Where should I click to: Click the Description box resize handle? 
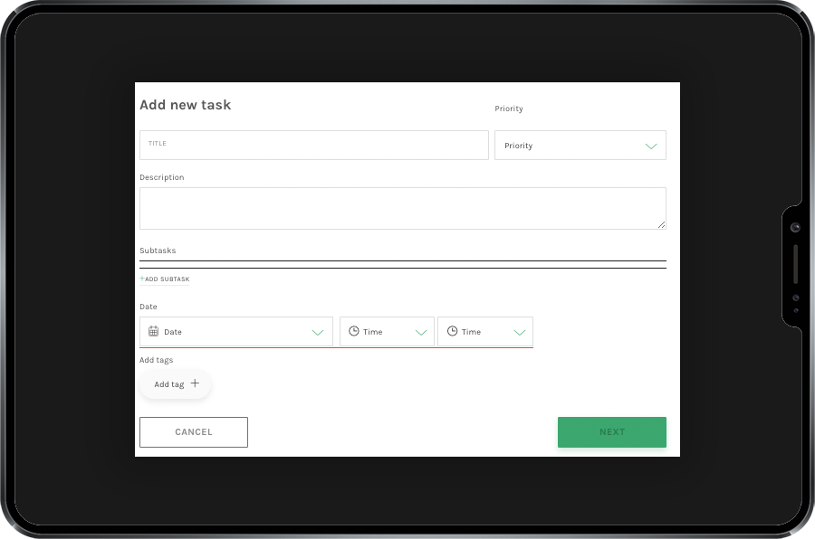click(x=661, y=224)
